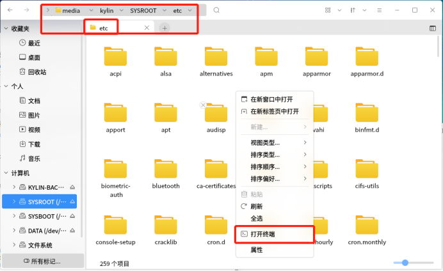Viewport: 443px width, 271px height.
Task: Click 属性 in context menu
Action: (x=275, y=250)
